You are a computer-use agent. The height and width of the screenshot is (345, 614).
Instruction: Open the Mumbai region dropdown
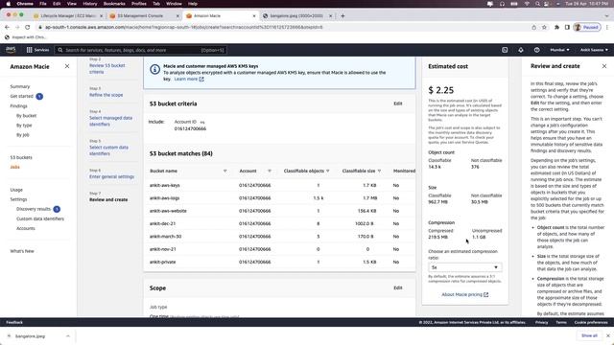pyautogui.click(x=559, y=50)
